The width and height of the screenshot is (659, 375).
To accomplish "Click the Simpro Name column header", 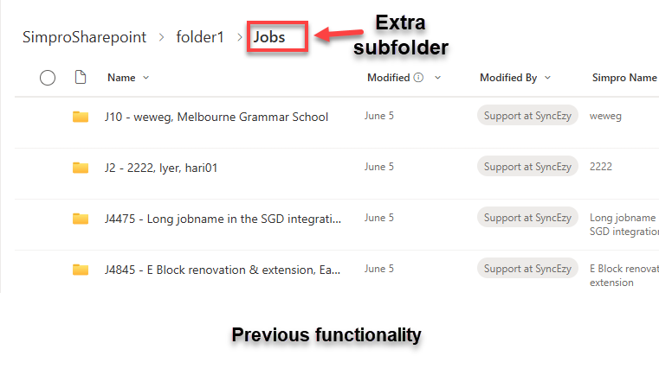I will point(624,78).
